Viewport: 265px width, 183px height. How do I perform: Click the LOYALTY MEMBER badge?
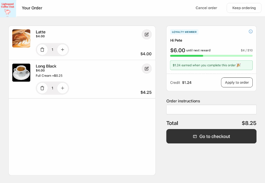pos(184,32)
